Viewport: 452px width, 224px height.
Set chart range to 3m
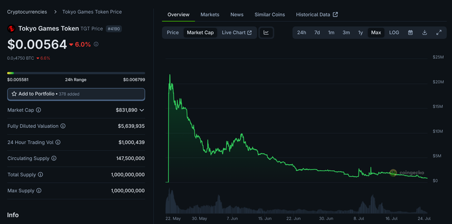[346, 32]
